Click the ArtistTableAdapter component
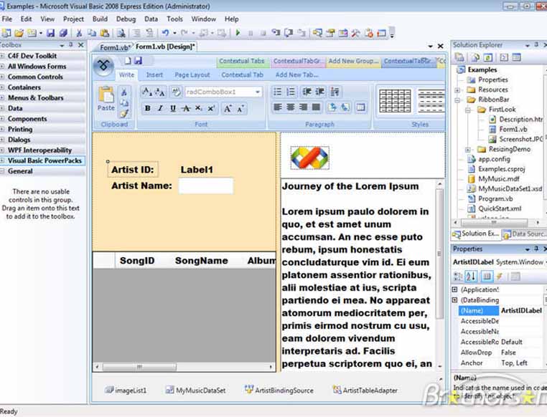Screen dimensions: 547x417 click(365, 390)
